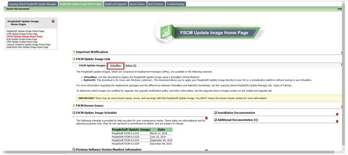This screenshot has height=155, width=348.
Task: Click the Search This Document button
Action: (18, 9)
